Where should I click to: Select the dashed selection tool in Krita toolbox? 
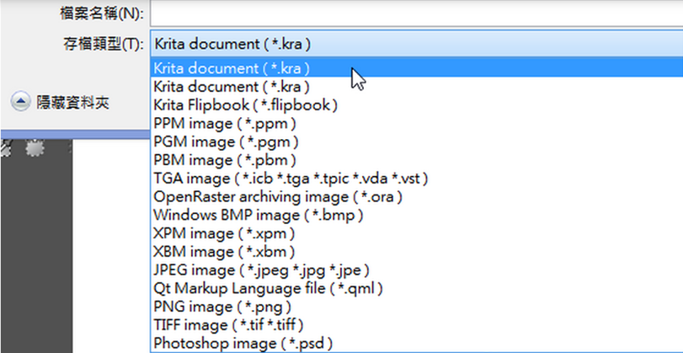(x=35, y=148)
